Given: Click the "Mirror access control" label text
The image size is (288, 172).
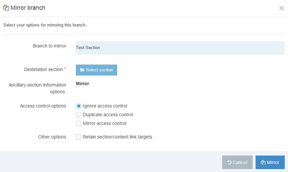Looking at the screenshot, I should coord(104,123).
